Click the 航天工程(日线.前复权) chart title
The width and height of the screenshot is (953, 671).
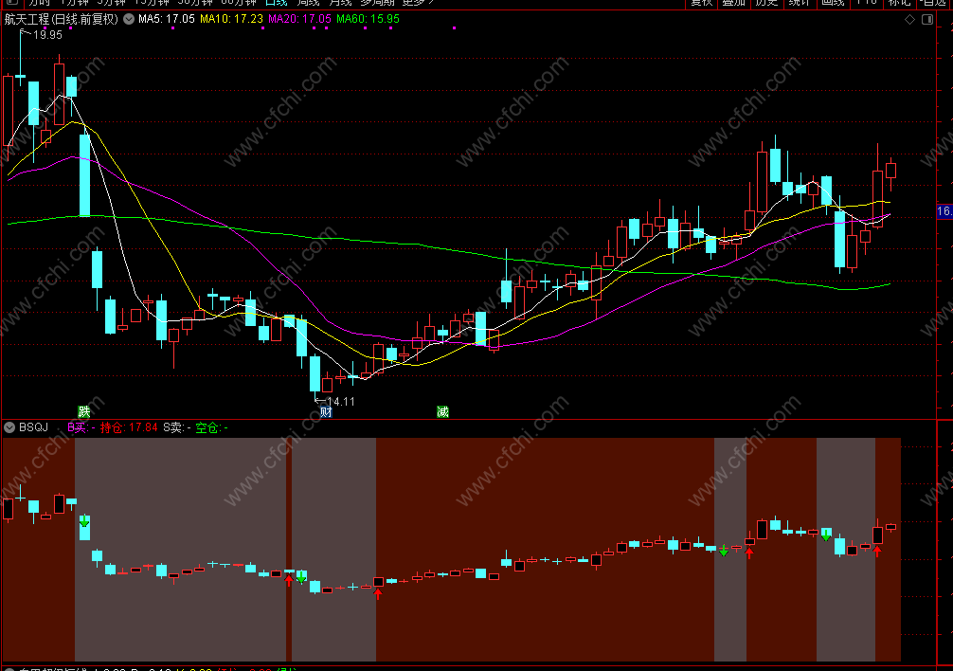[x=62, y=19]
